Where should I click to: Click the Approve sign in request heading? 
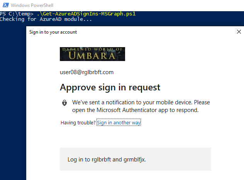[x=110, y=87]
